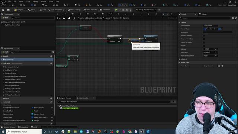238x134 pixels.
Task: Click CaptureFlagGameState breadcrumb
Action: coord(90,18)
